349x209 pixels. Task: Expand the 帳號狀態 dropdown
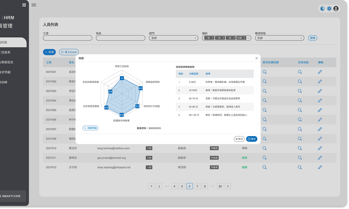279,38
